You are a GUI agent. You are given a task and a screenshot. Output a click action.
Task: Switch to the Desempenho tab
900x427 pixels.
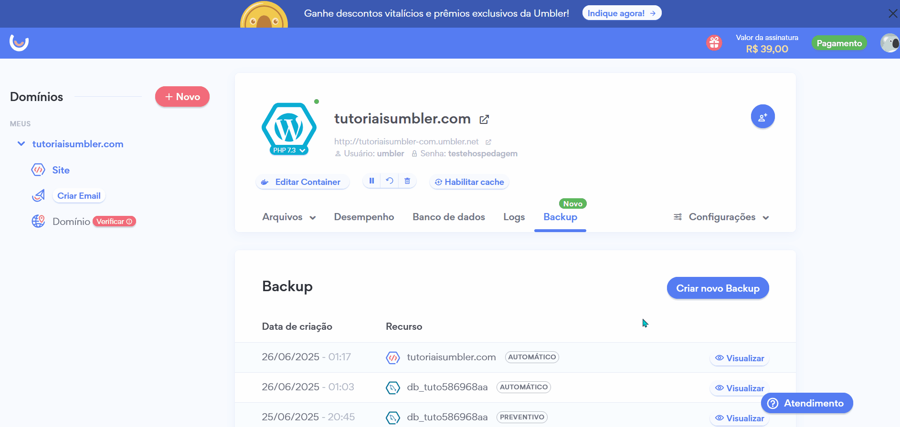pos(364,217)
